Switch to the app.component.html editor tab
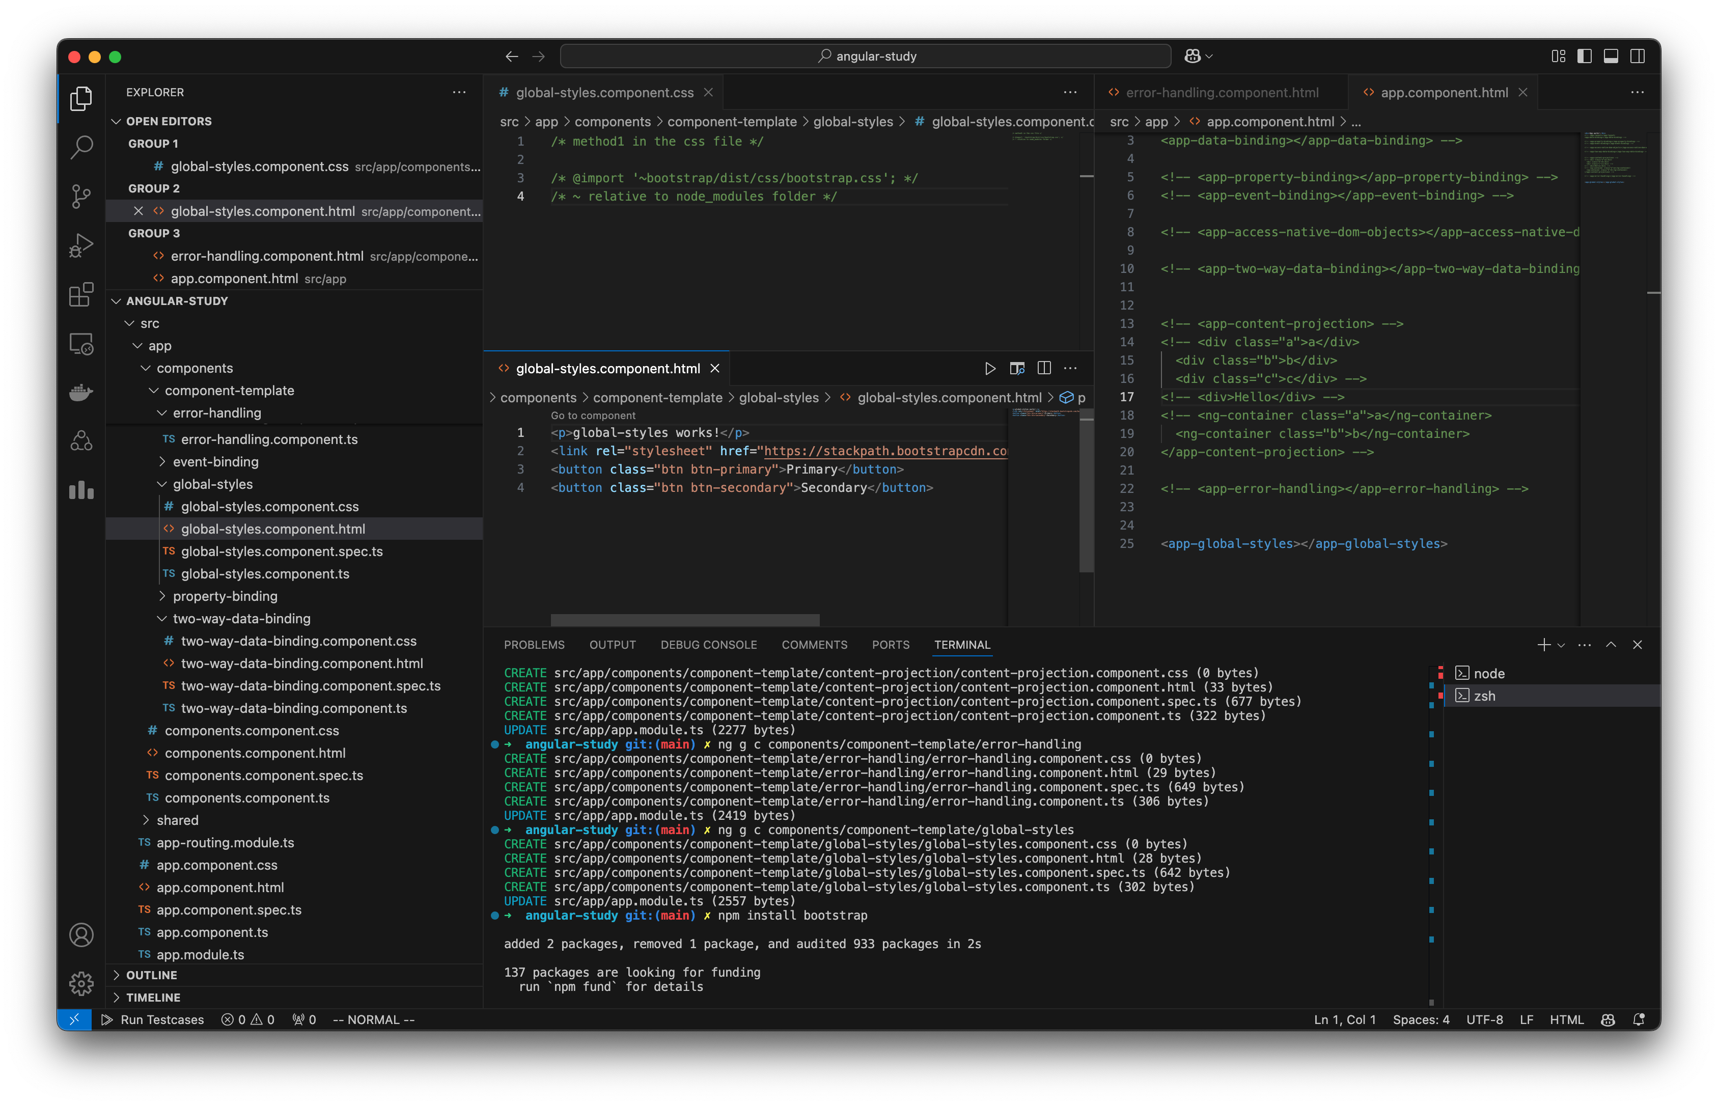 tap(1444, 92)
